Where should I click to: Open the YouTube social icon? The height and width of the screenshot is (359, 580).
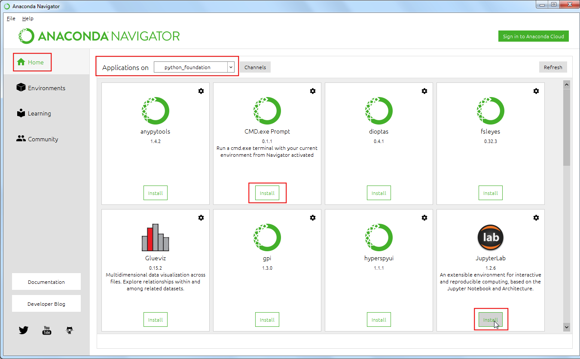pos(46,330)
